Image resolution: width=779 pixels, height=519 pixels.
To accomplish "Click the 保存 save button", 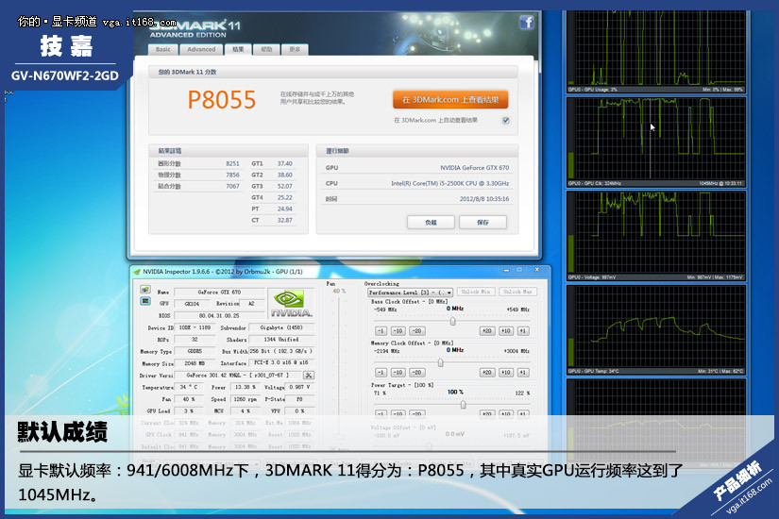I will (x=483, y=222).
